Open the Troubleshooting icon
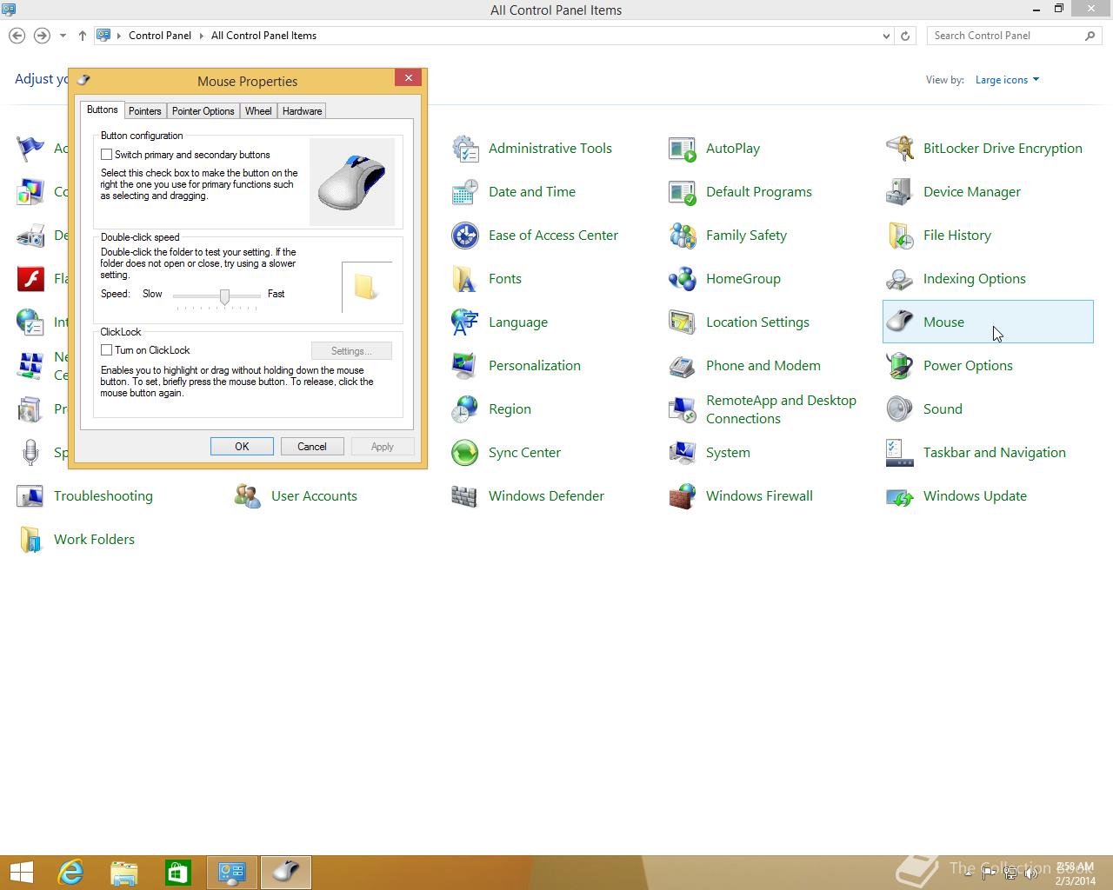The height and width of the screenshot is (890, 1113). (x=30, y=496)
